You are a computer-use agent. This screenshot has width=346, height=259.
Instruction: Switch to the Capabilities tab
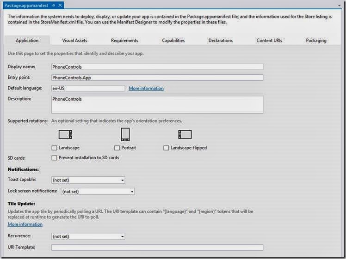point(173,41)
